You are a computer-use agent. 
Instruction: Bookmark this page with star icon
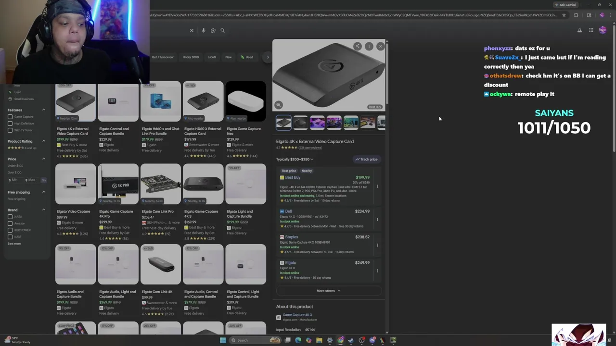(x=564, y=15)
